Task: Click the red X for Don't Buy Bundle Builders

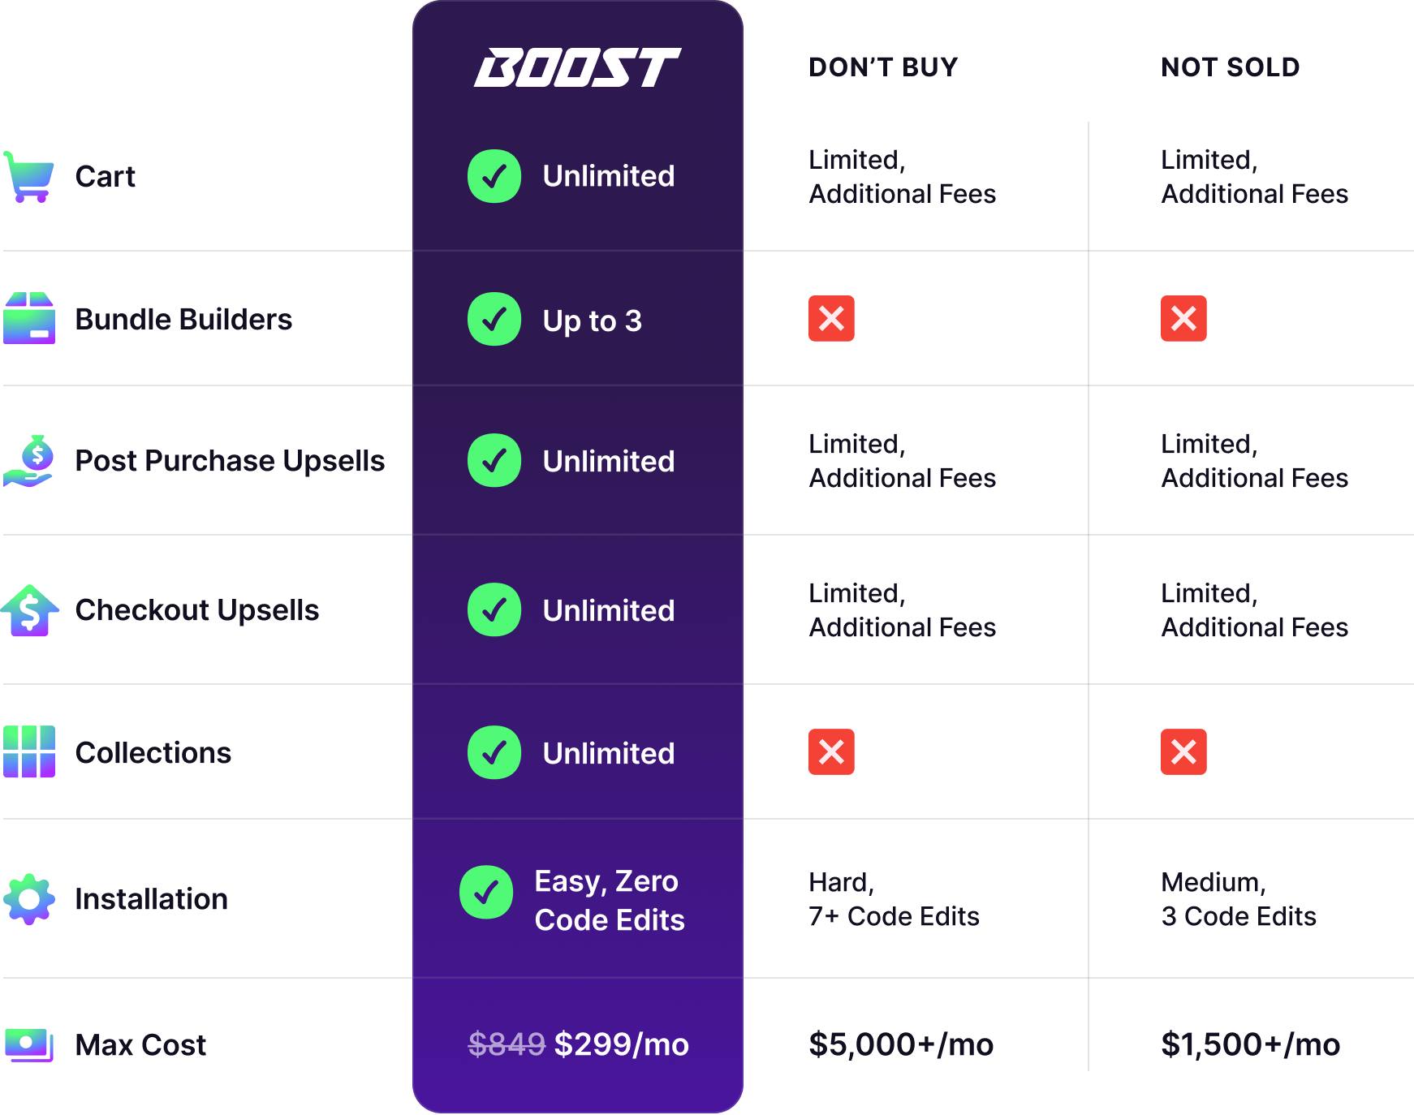Action: tap(831, 318)
